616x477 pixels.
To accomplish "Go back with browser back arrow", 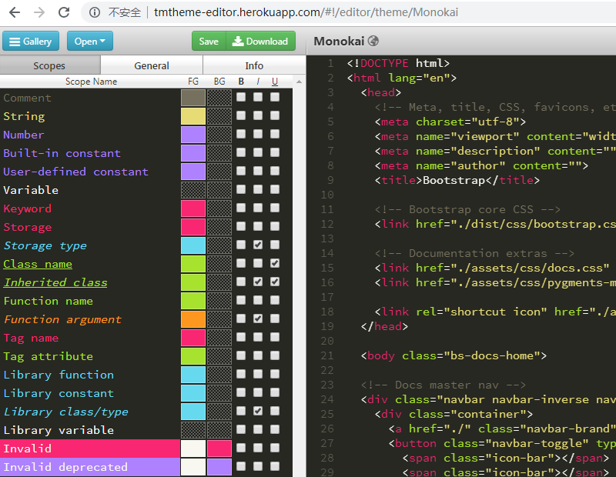I will click(x=15, y=12).
